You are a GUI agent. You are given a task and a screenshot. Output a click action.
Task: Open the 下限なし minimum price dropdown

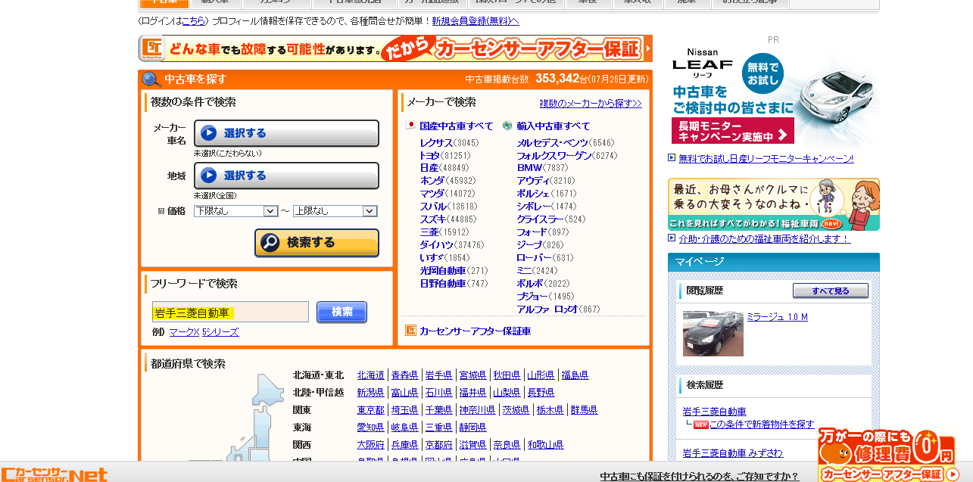tap(236, 211)
